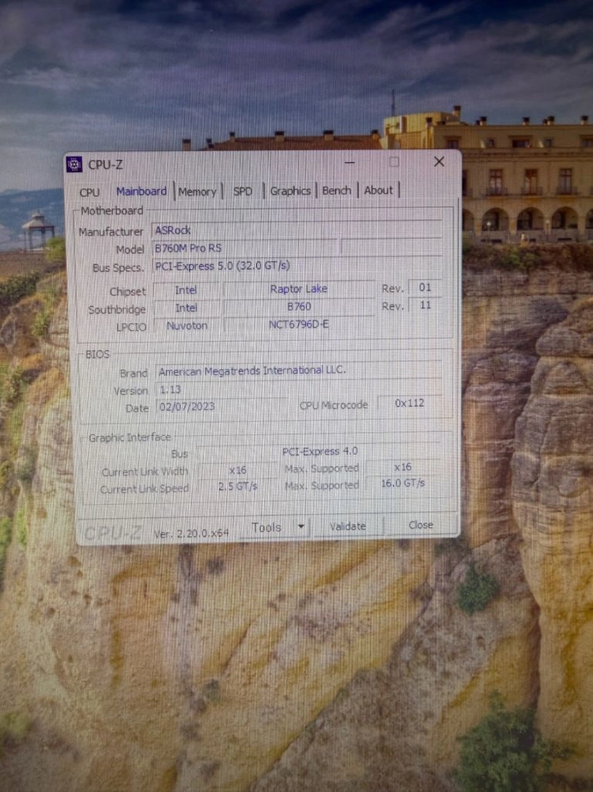This screenshot has height=792, width=593.
Task: Click the Current Link Width x16 value
Action: coord(238,470)
